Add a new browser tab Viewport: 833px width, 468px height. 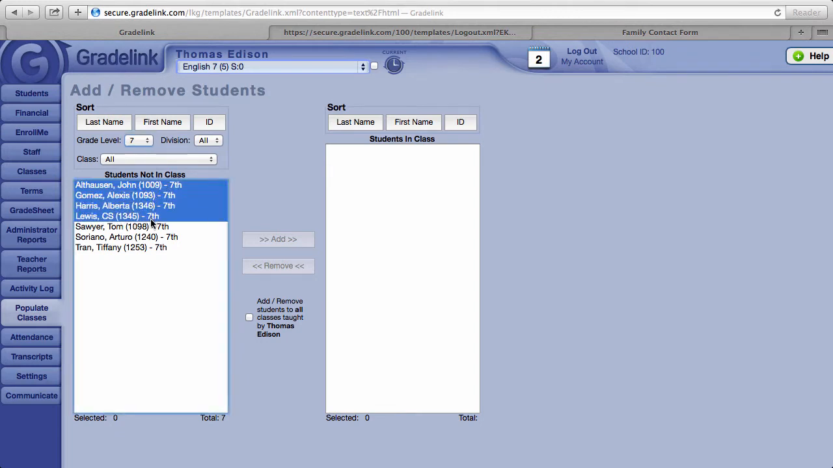coord(801,32)
